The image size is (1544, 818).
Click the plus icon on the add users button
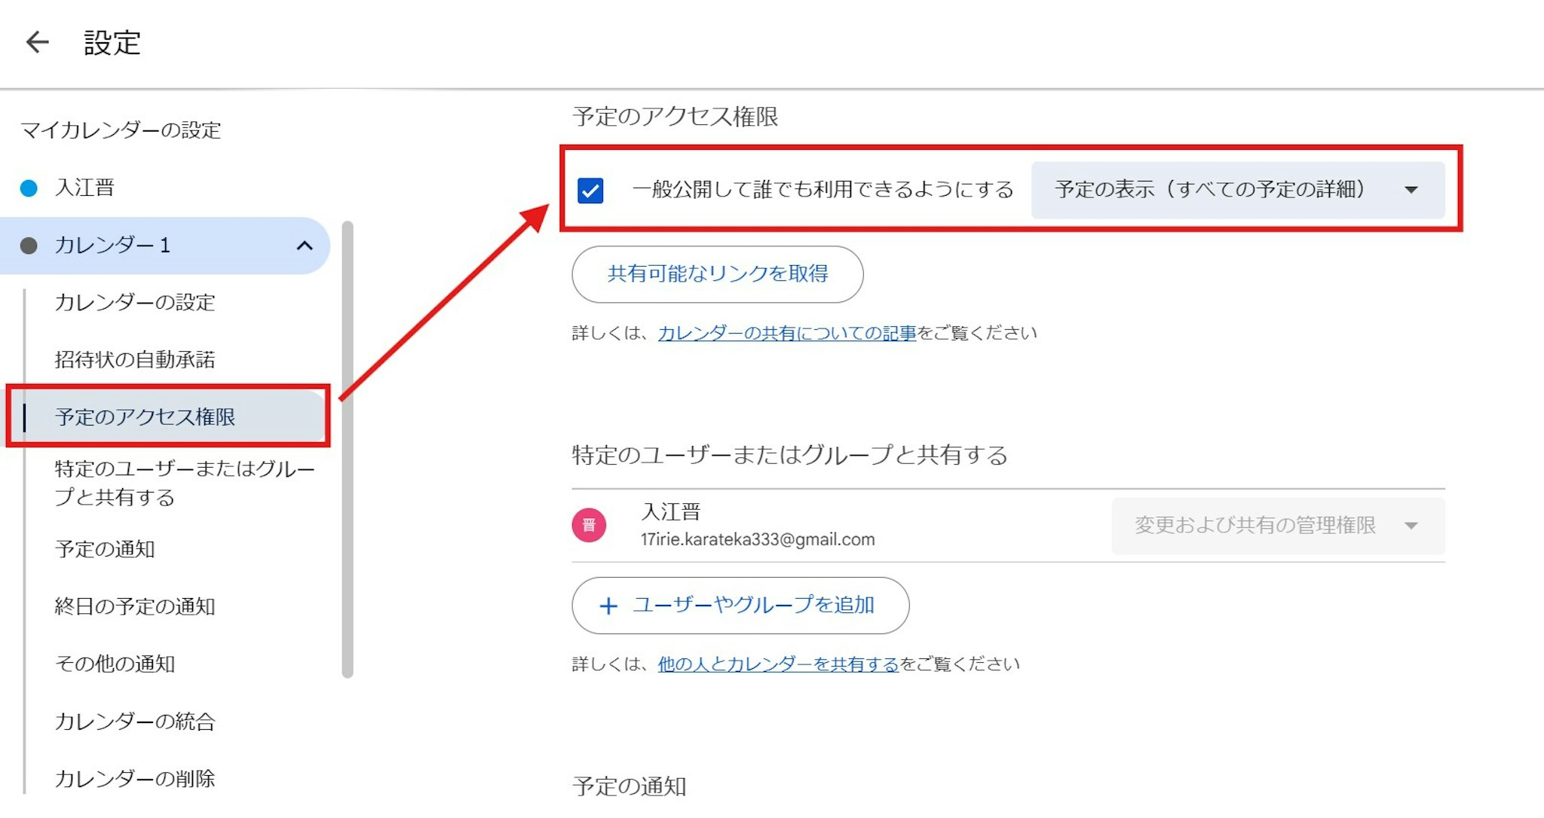pos(608,606)
